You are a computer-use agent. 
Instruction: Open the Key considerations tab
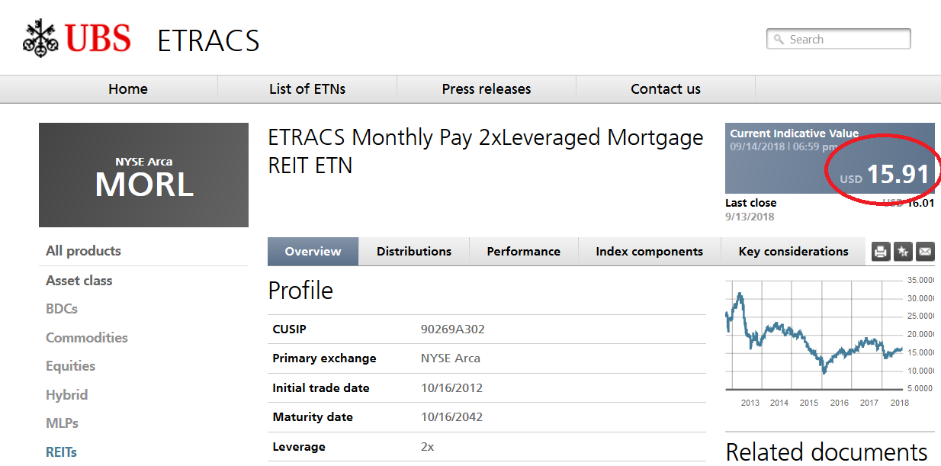(793, 251)
